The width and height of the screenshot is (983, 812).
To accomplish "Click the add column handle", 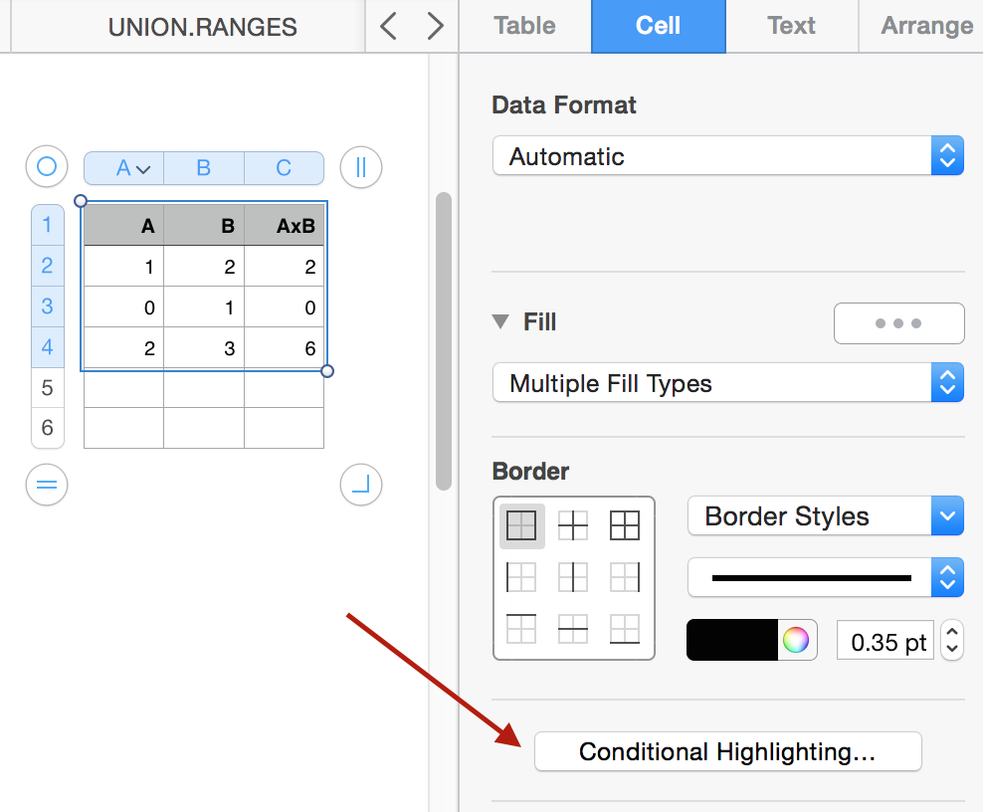I will click(360, 167).
